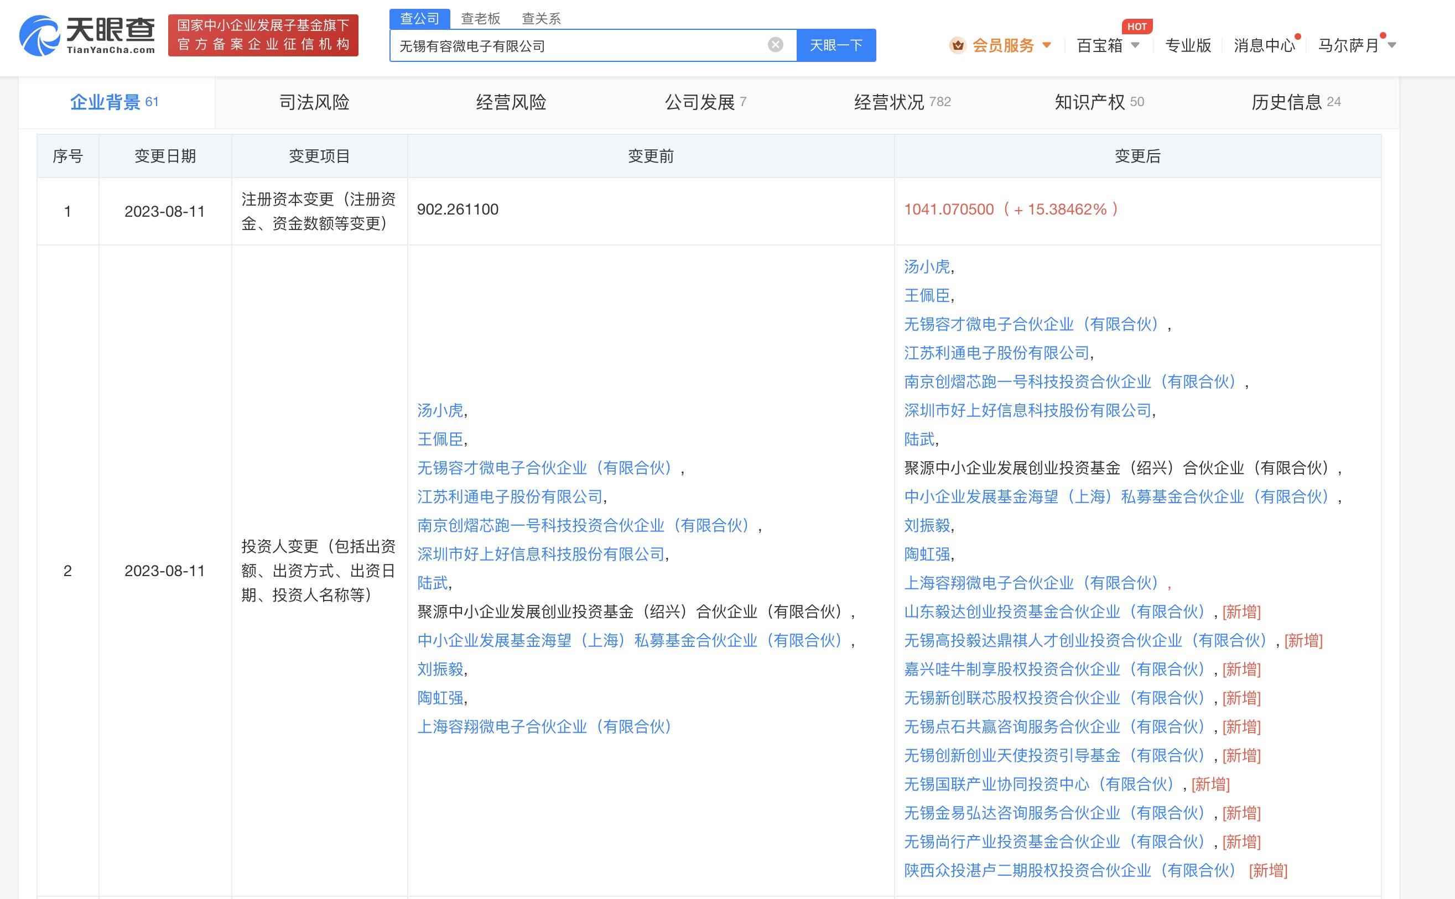1455x899 pixels.
Task: Open 王佩臣 in the 变更前 column
Action: point(440,439)
